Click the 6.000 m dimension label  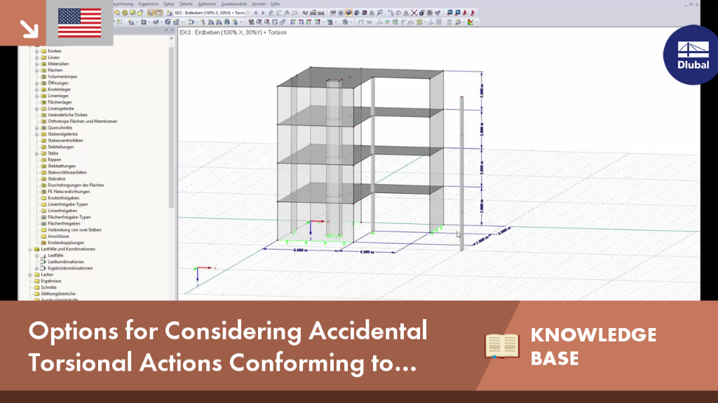(x=300, y=250)
